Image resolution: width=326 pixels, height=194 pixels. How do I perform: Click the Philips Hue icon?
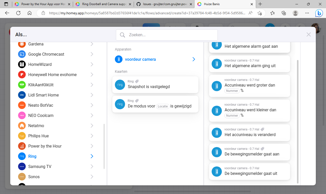[x=22, y=136]
